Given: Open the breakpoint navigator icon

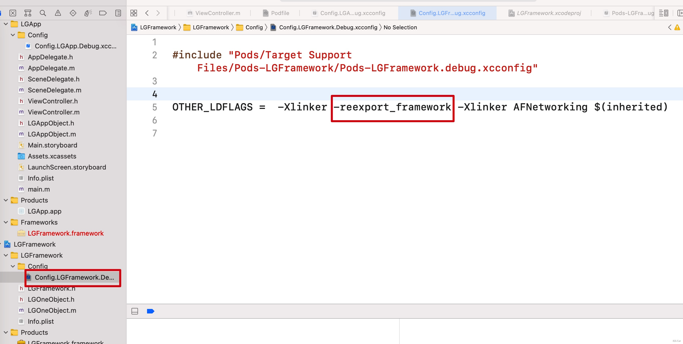Looking at the screenshot, I should pyautogui.click(x=103, y=13).
